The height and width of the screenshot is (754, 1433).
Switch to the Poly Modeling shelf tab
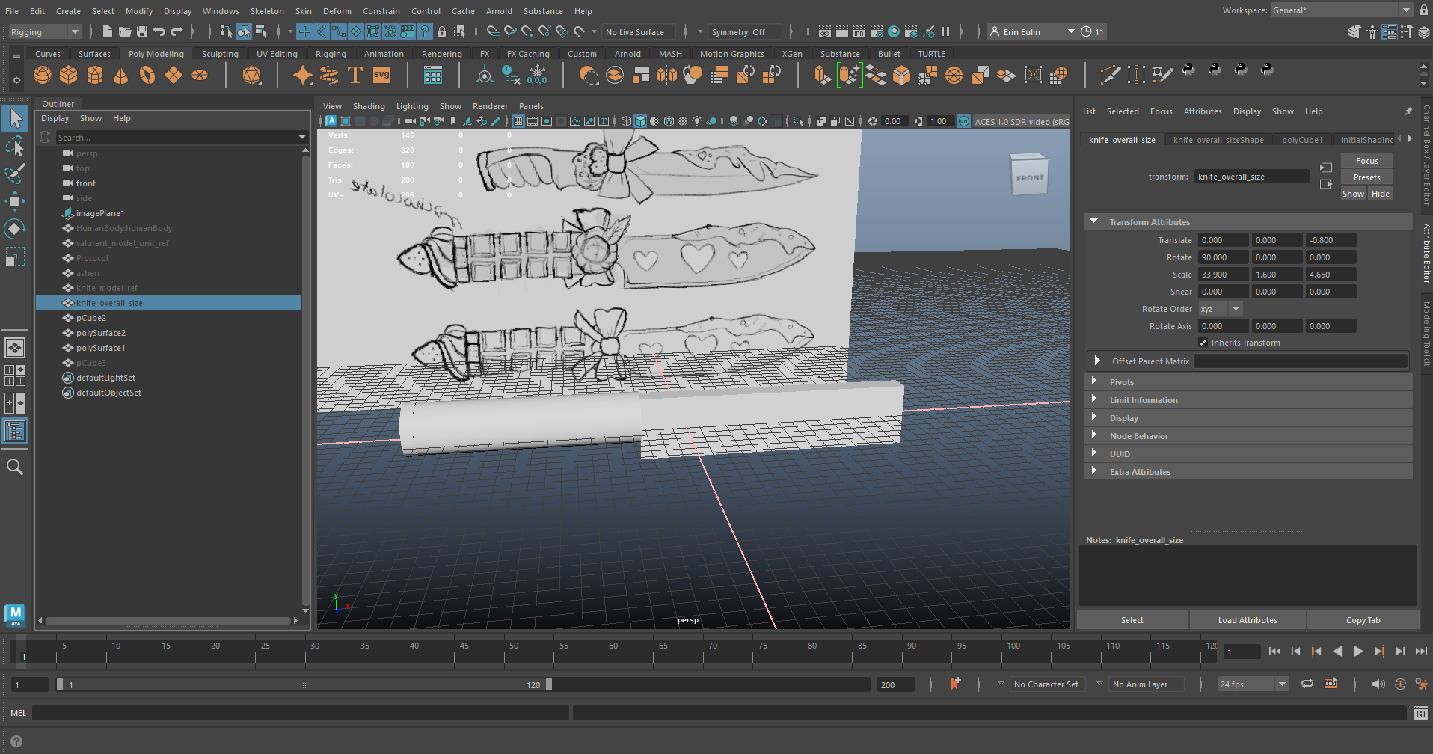(x=156, y=54)
